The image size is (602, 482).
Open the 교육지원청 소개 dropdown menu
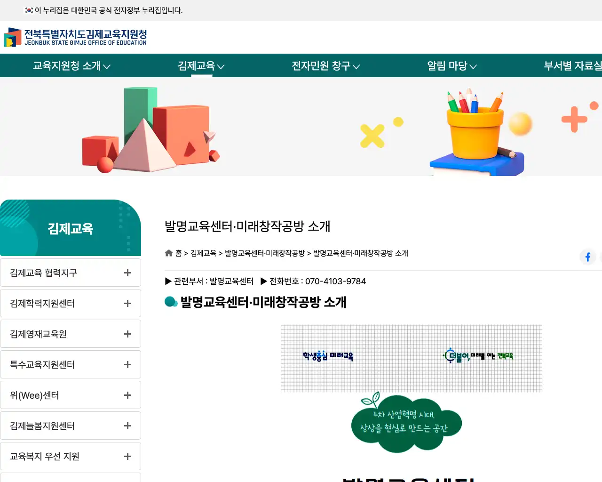[x=71, y=66]
